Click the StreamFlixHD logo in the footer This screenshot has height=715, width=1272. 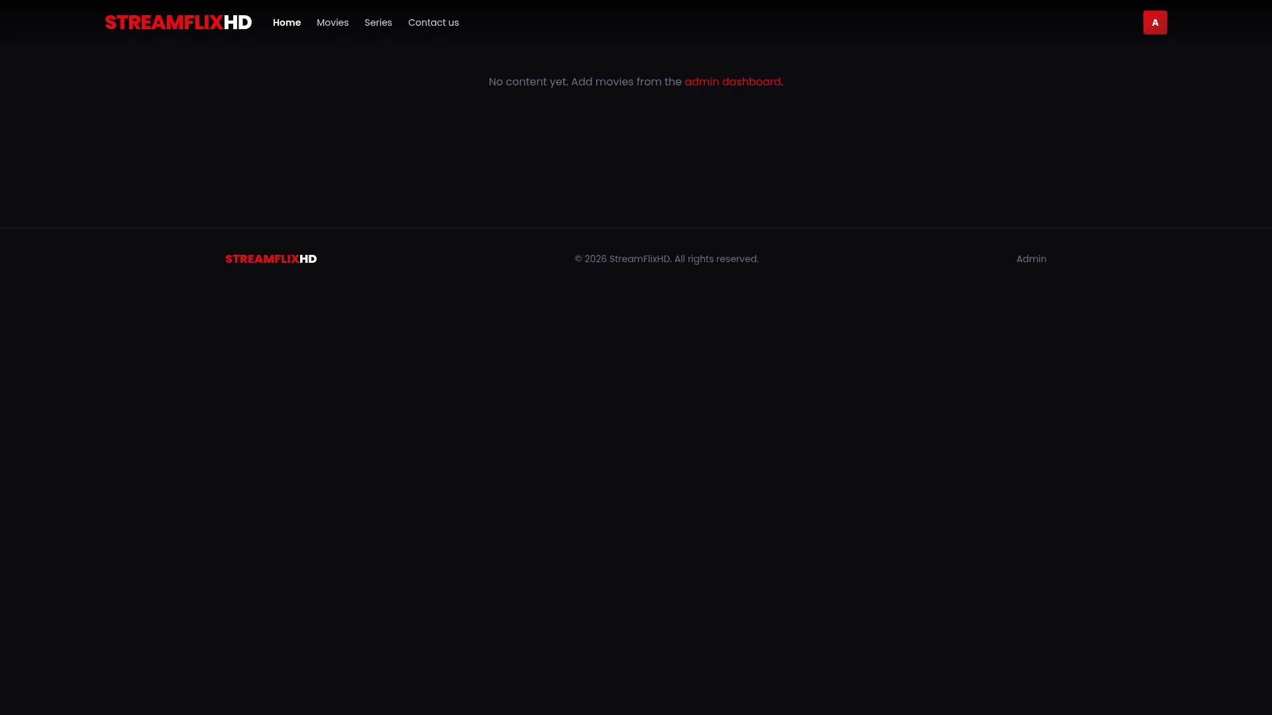click(271, 259)
